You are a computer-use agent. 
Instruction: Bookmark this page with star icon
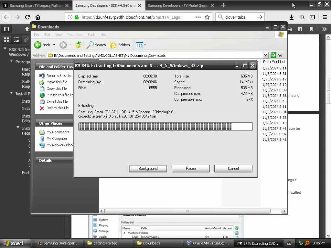[207, 17]
